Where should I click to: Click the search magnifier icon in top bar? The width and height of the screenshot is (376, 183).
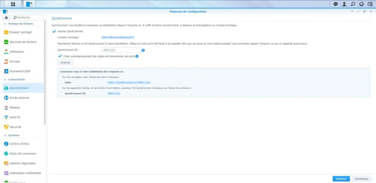pyautogui.click(x=353, y=4)
